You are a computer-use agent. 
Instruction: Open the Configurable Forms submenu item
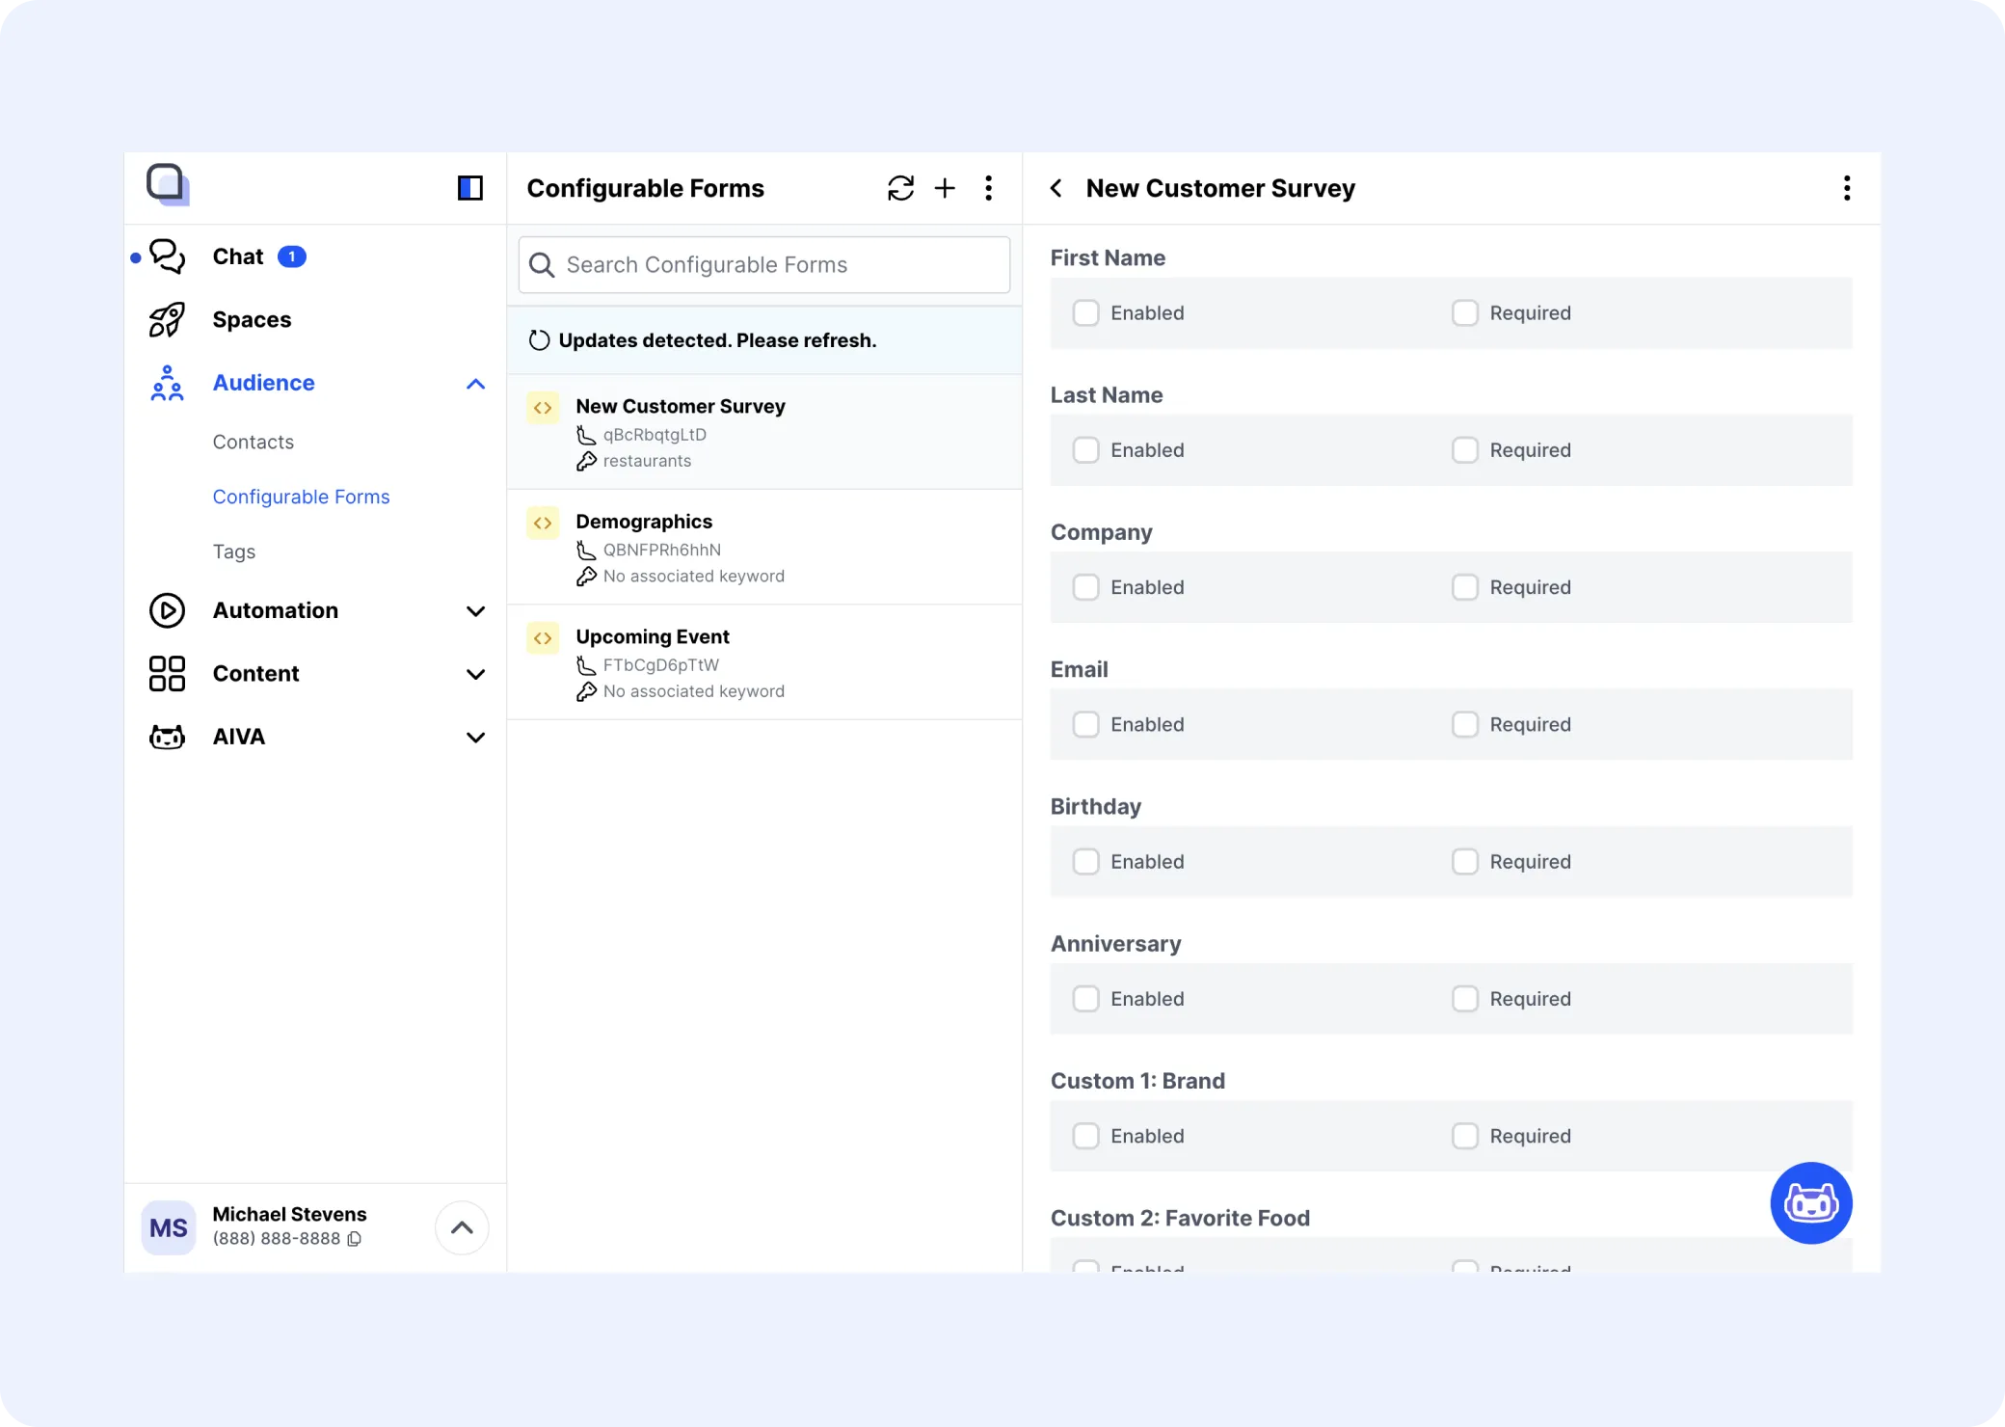coord(301,497)
